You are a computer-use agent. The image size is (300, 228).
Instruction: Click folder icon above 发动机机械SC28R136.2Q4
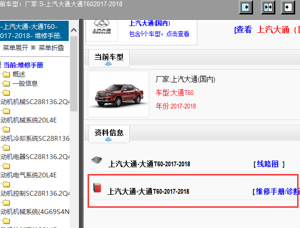point(6,93)
